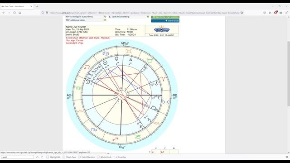Click the address bar URL
Screen dimensions: 290x163
tap(144, 13)
